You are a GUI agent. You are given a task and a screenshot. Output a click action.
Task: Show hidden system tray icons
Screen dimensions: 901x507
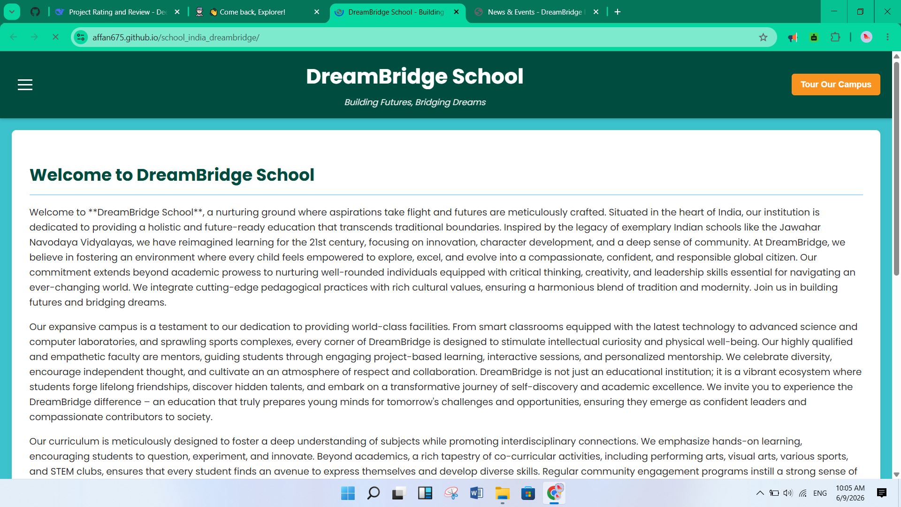coord(760,493)
